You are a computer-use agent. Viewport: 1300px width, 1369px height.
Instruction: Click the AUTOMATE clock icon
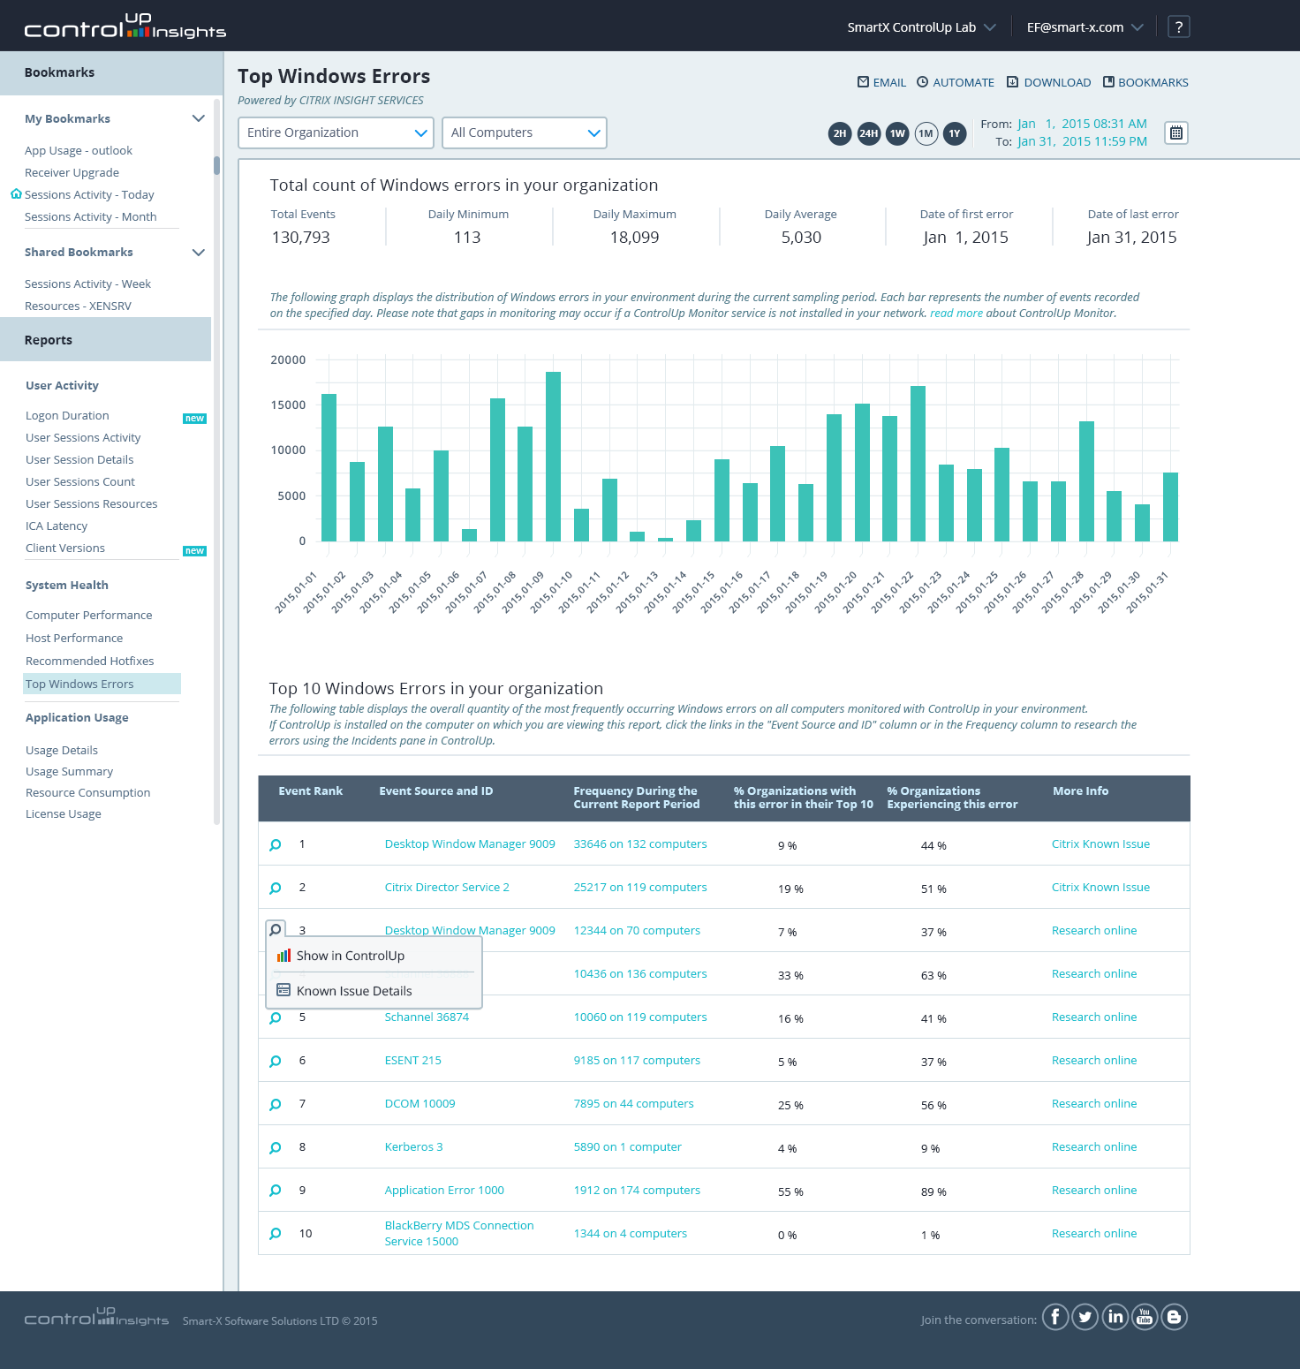click(x=923, y=82)
